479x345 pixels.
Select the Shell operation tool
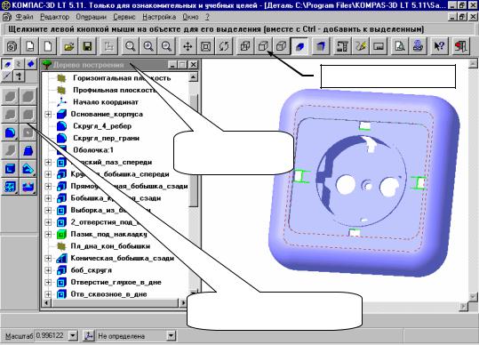tap(10, 169)
